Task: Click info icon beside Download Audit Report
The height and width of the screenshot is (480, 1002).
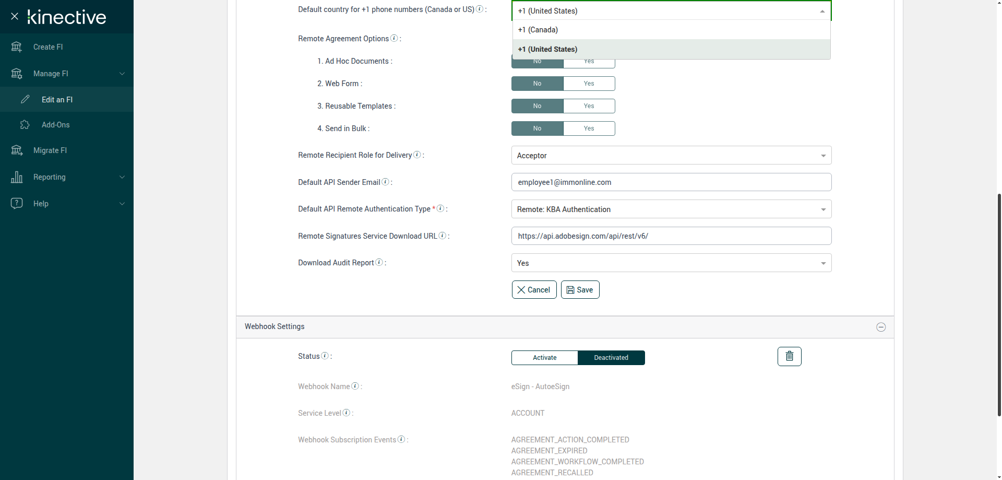Action: coord(379,262)
